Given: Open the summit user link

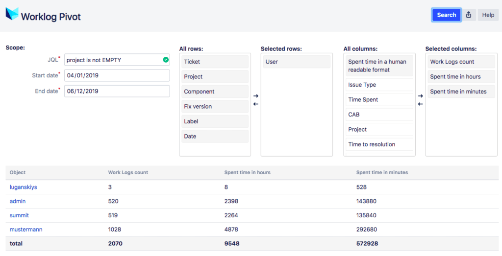Looking at the screenshot, I should point(19,215).
